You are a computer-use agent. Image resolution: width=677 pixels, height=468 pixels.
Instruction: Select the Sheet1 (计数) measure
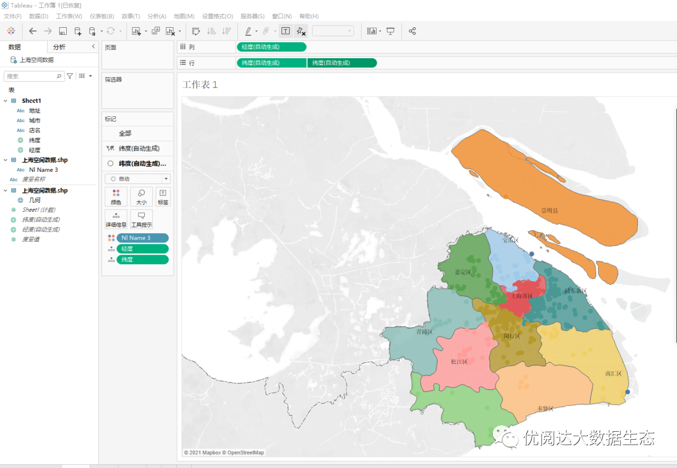pyautogui.click(x=38, y=210)
